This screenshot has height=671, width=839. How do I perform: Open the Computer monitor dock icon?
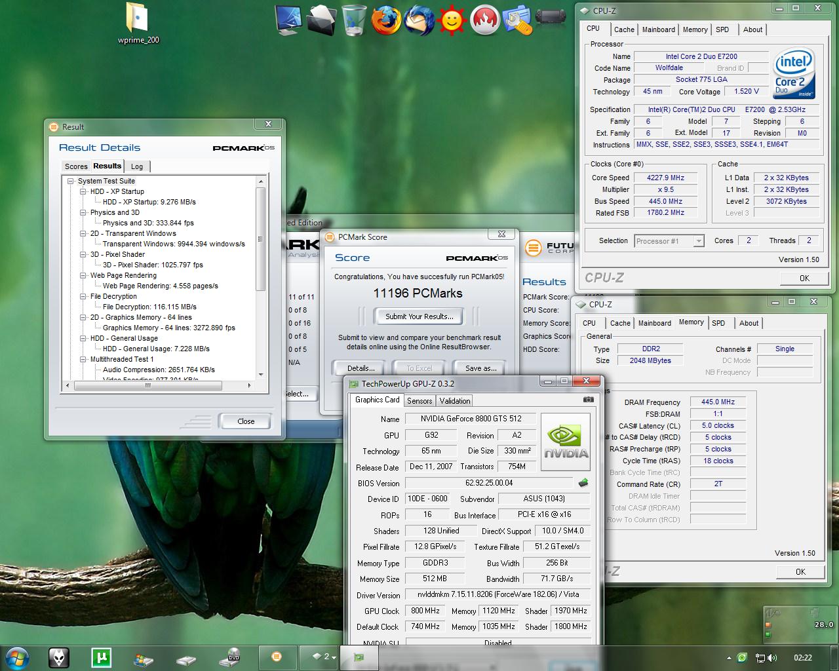[x=288, y=20]
